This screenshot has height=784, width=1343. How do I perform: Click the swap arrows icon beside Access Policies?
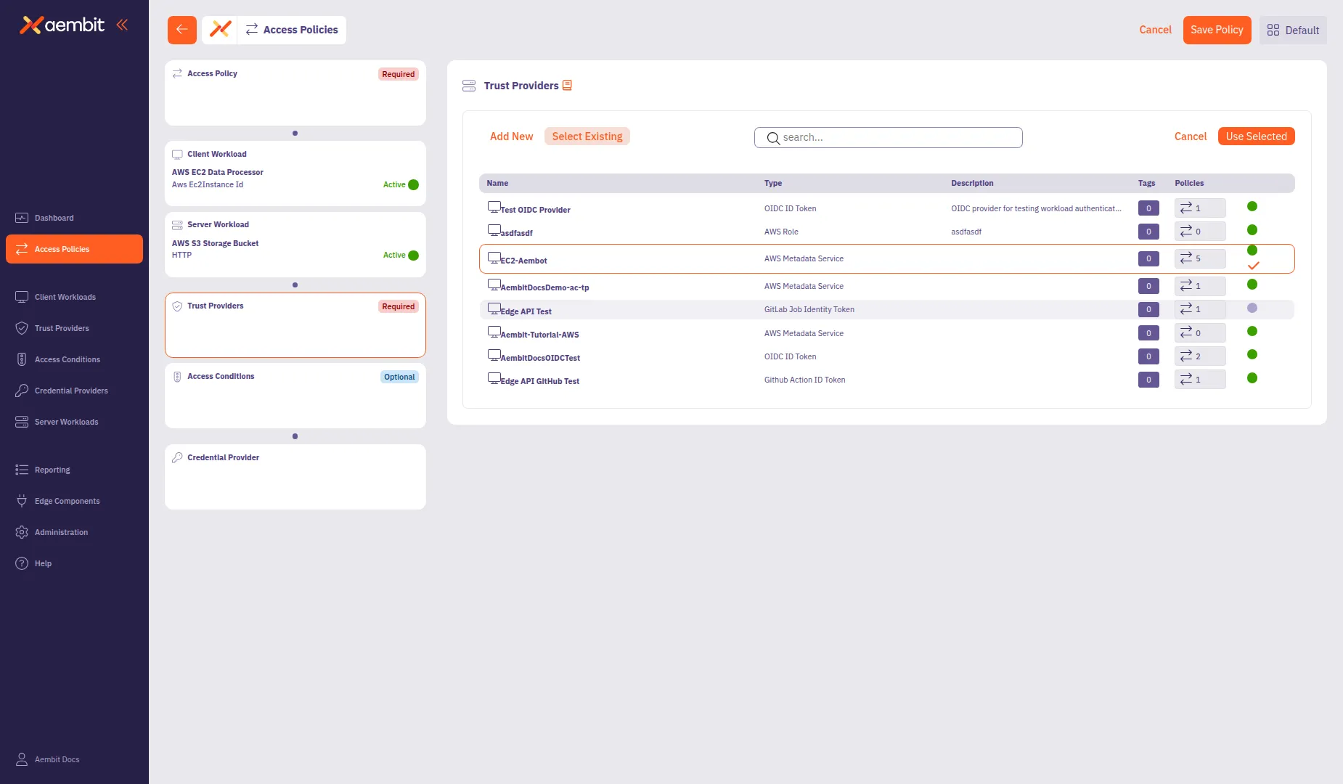pos(251,30)
